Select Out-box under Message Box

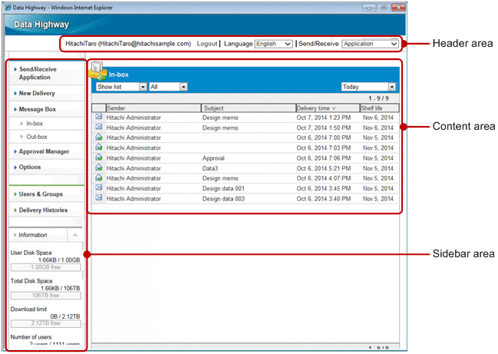tap(37, 137)
